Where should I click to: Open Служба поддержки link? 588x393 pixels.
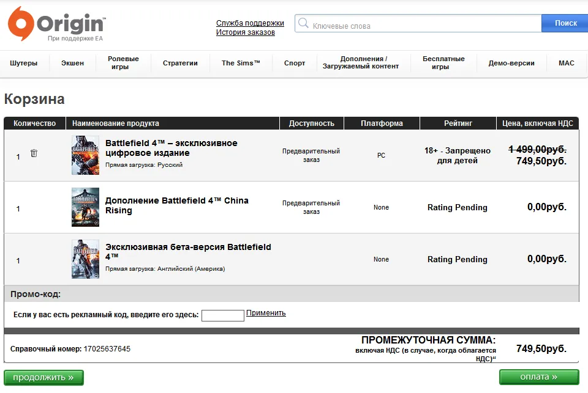click(x=250, y=23)
